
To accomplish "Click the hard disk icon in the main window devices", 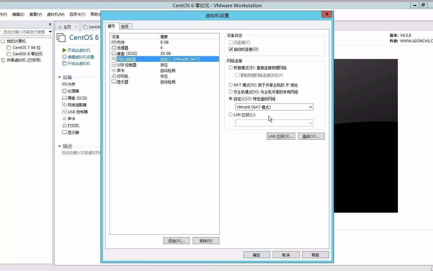I will tap(65, 98).
